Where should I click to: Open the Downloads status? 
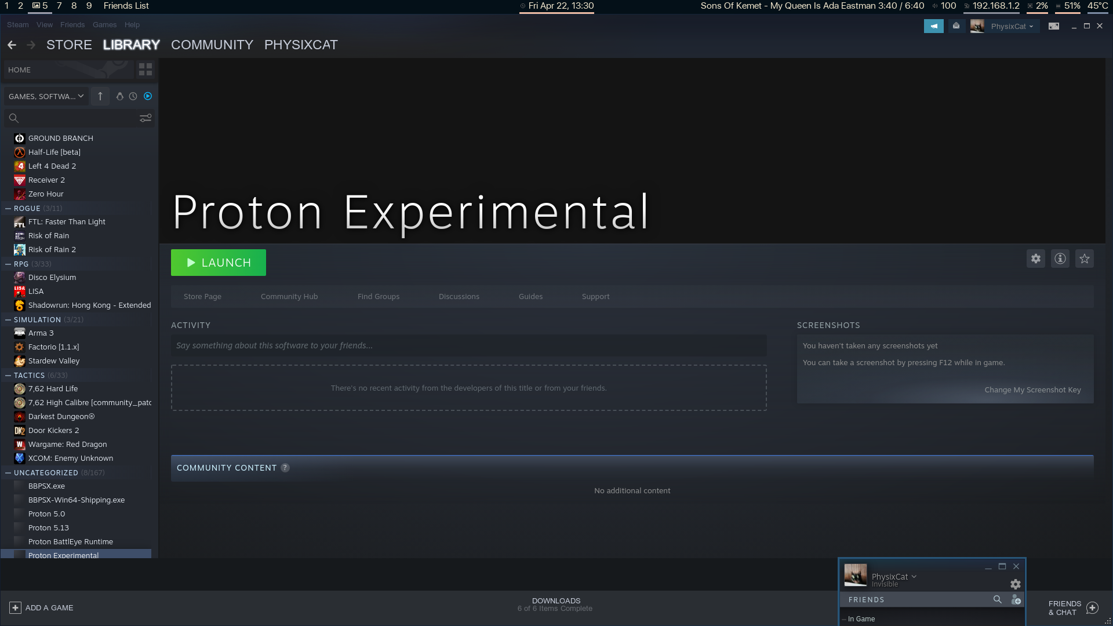pyautogui.click(x=555, y=605)
